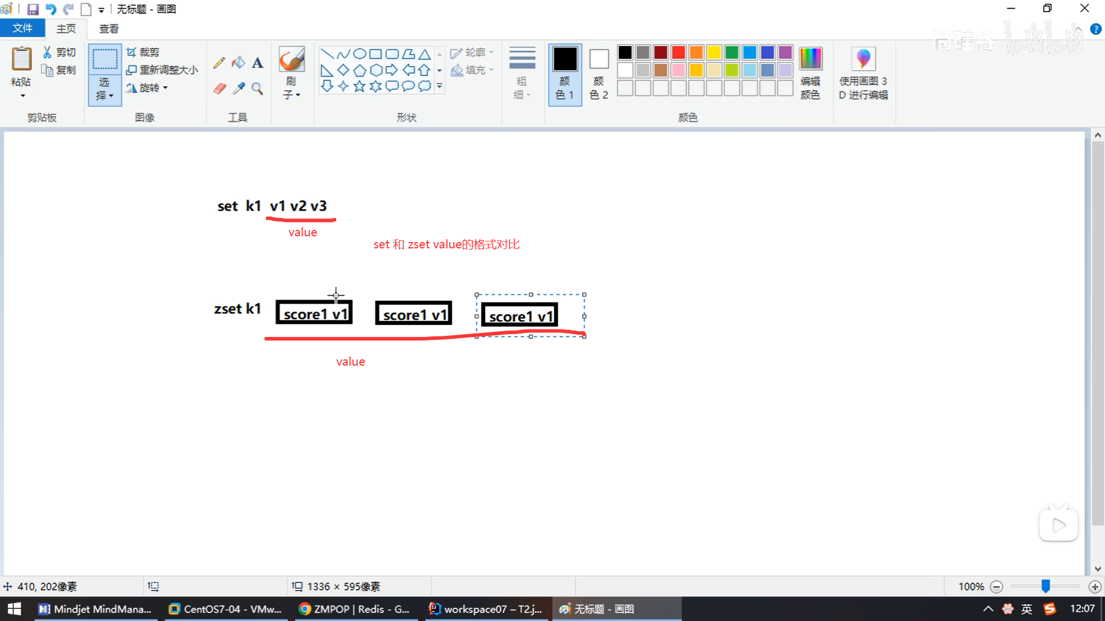
Task: Switch to the View tab
Action: (x=109, y=29)
